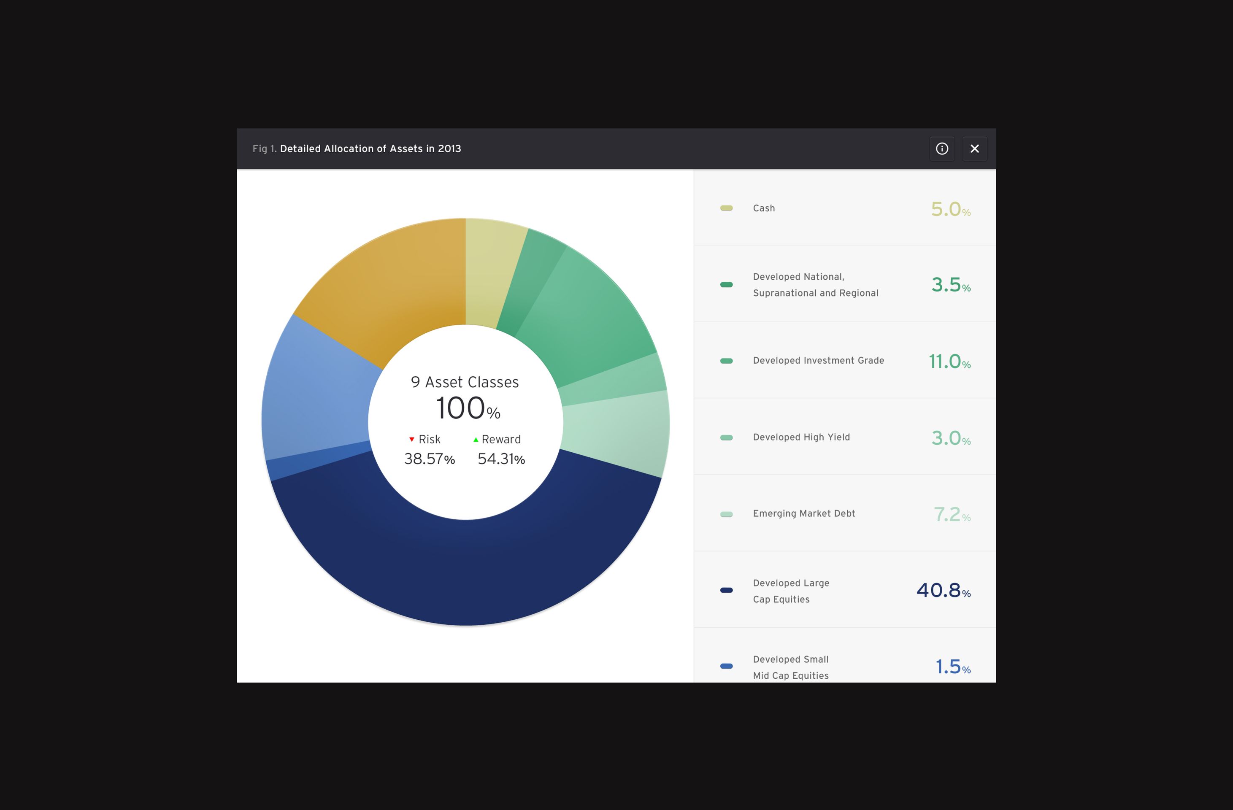Viewport: 1233px width, 810px height.
Task: Click the Developed Small Mid Cap color pill
Action: coord(726,666)
